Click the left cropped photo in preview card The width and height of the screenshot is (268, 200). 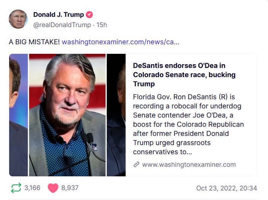[18, 115]
